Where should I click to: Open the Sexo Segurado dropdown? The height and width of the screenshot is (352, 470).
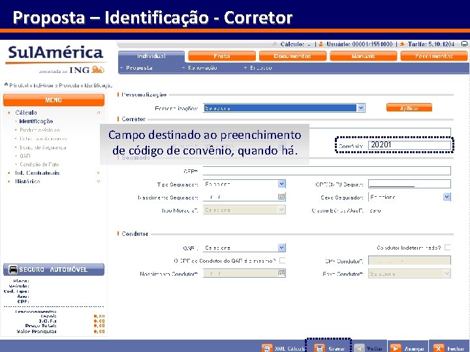tap(409, 197)
